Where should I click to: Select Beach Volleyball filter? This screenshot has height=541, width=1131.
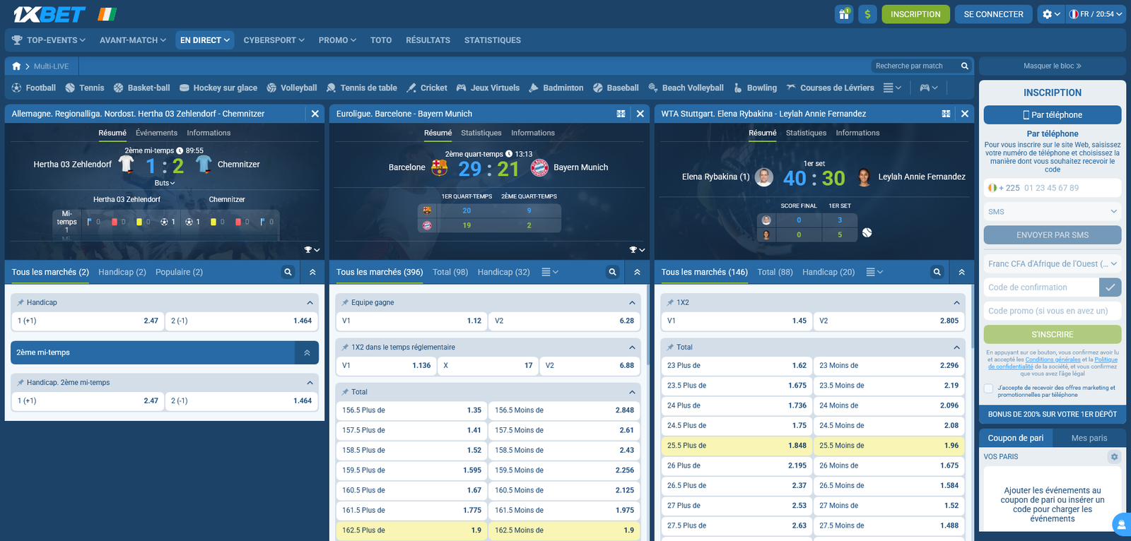point(686,88)
